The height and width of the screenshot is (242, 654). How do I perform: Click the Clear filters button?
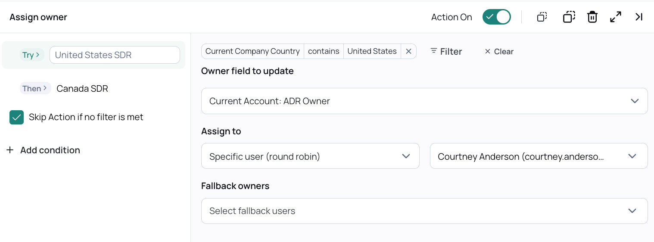[x=499, y=52]
